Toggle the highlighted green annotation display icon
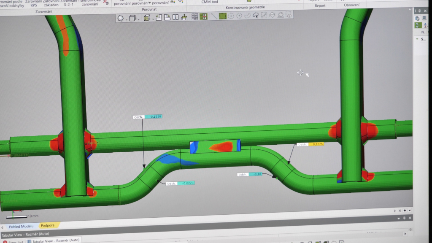This screenshot has height=243, width=432. click(x=203, y=17)
